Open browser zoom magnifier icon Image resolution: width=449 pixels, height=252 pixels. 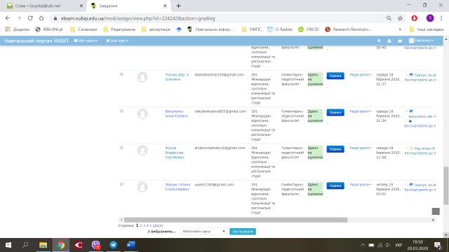[389, 18]
